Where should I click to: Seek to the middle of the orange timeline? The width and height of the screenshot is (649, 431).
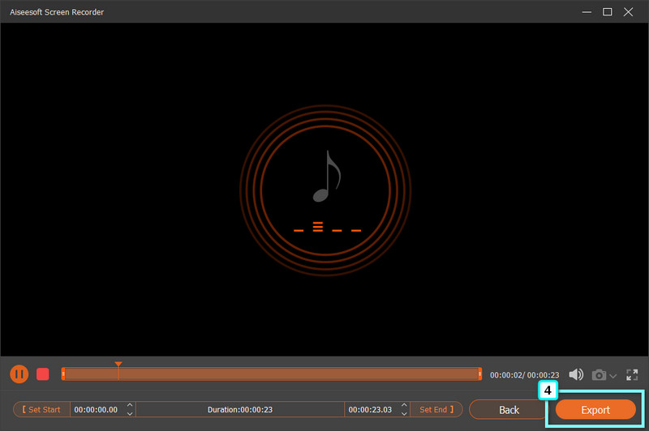[272, 374]
